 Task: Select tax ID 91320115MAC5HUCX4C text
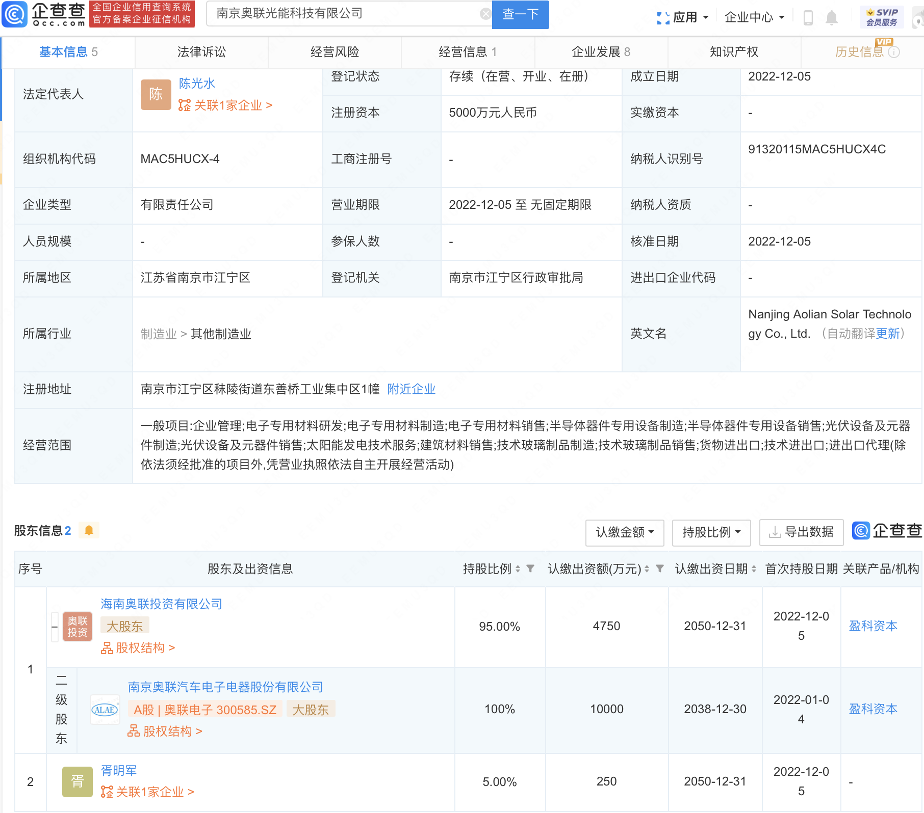click(817, 149)
